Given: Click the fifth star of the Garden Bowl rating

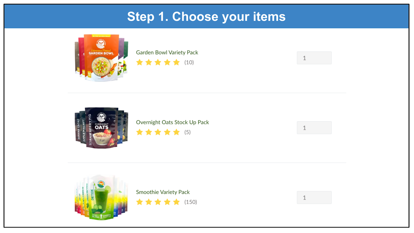Looking at the screenshot, I should click(176, 62).
